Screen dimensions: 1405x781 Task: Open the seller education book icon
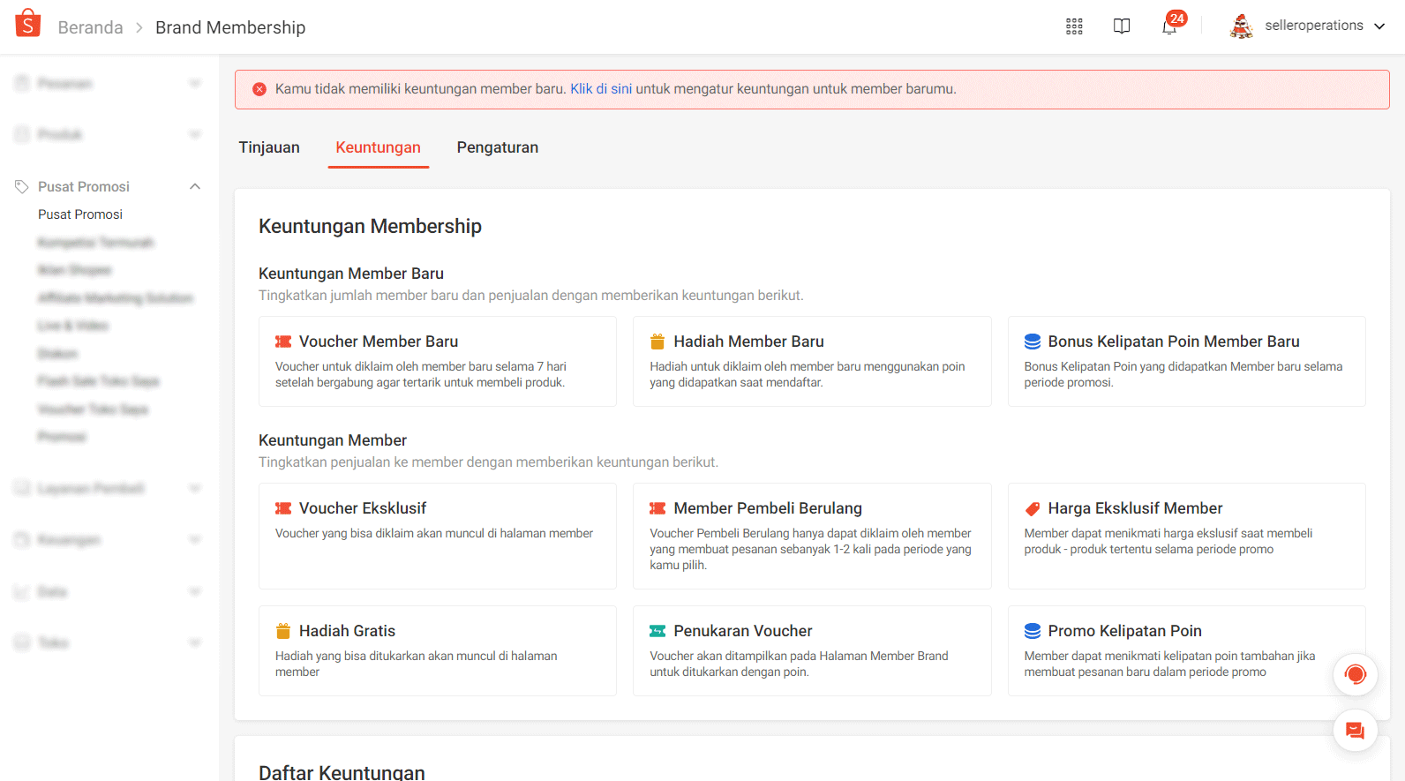point(1122,26)
